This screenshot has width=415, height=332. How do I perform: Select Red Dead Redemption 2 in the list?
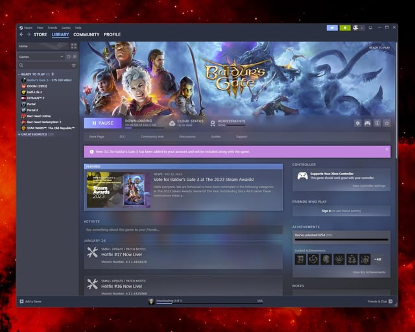tap(41, 122)
